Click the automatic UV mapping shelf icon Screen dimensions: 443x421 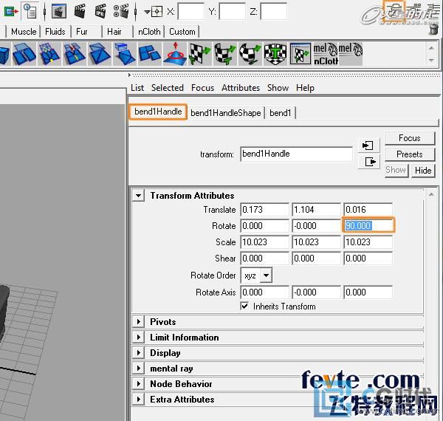pos(275,54)
